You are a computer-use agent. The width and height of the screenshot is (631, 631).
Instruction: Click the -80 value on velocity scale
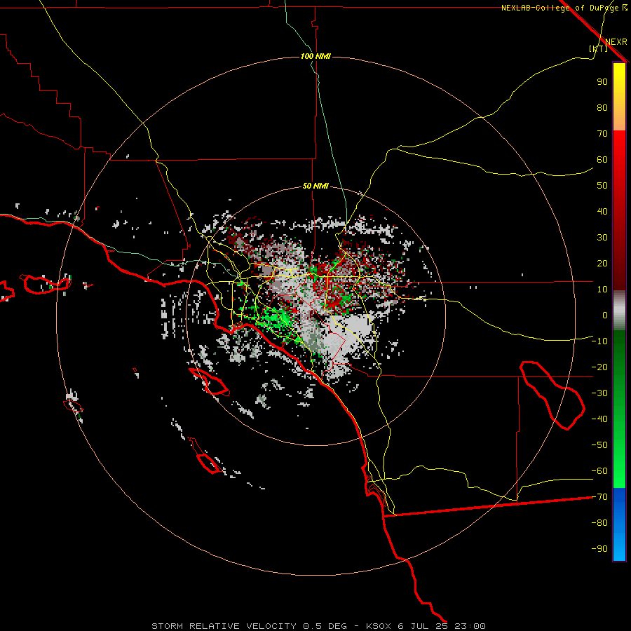coord(599,523)
